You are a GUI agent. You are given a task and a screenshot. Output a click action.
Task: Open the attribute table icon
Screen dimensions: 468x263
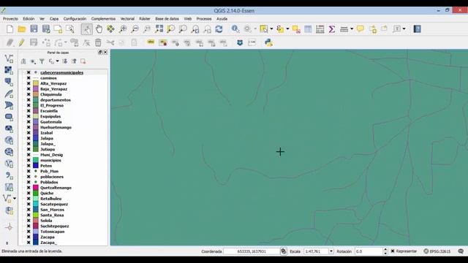(x=308, y=29)
